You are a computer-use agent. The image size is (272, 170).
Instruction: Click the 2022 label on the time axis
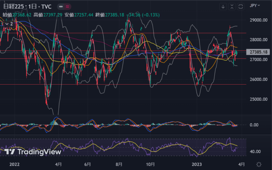coord(14,164)
